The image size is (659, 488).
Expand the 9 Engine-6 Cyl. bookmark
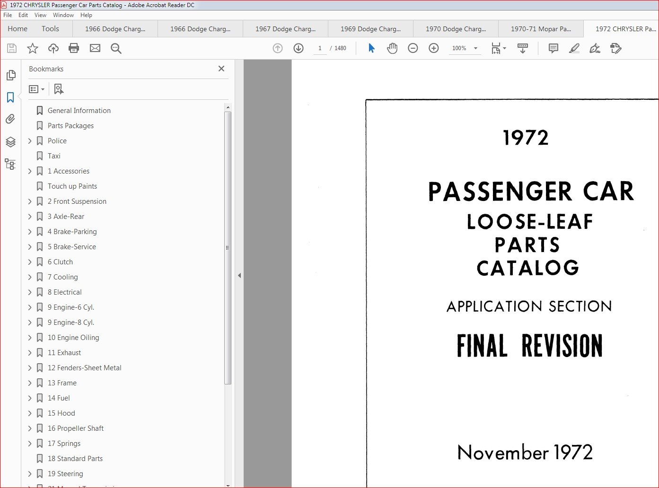[x=30, y=307]
